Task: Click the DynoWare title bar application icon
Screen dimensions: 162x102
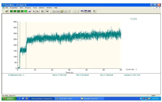Action: coord(3,5)
